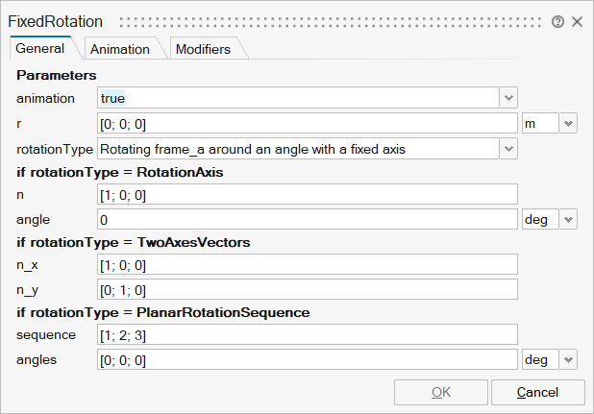This screenshot has height=414, width=594.
Task: Switch to the Animation tab
Action: point(120,49)
